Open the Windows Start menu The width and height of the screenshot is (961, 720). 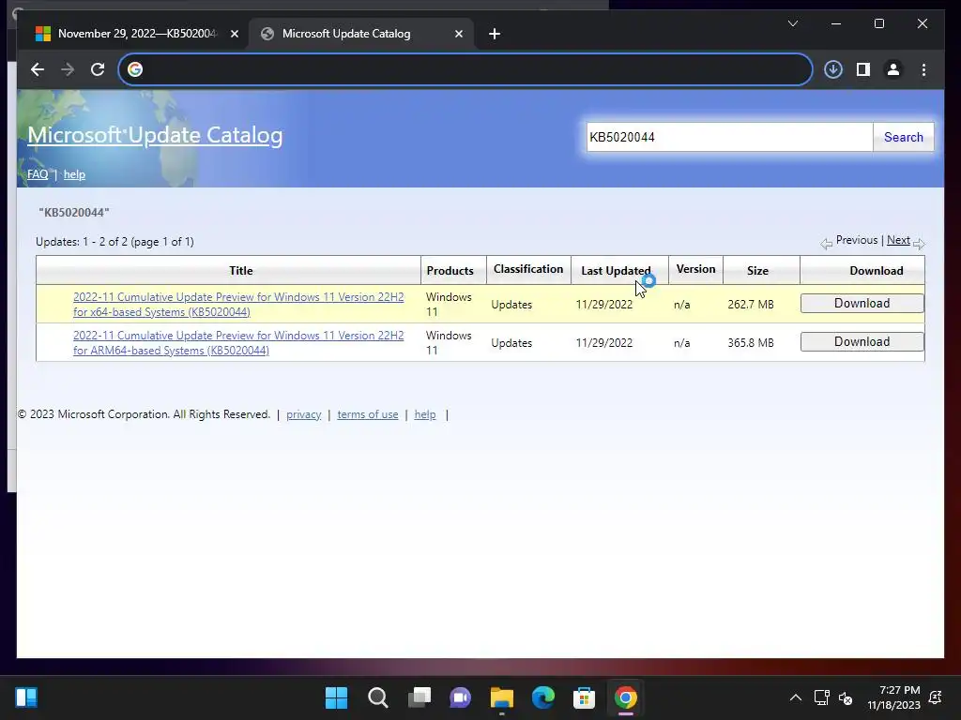point(336,697)
